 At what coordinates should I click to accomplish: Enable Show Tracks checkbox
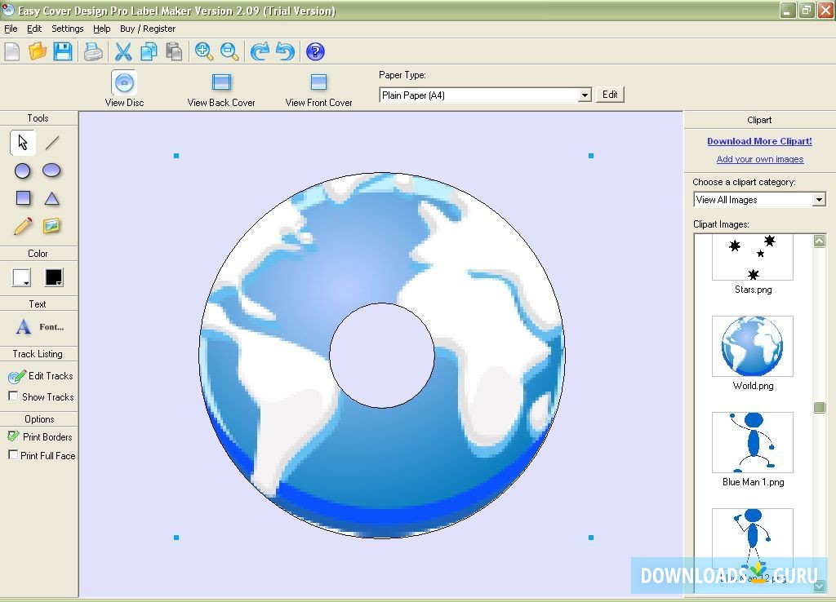(x=13, y=396)
